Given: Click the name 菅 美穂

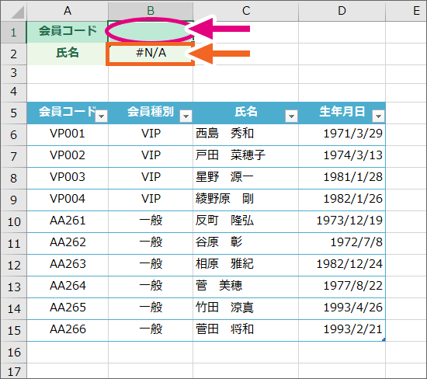Looking at the screenshot, I should click(219, 286).
